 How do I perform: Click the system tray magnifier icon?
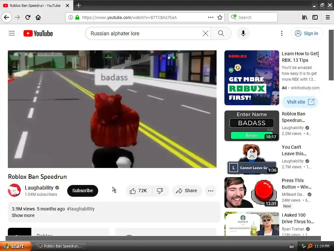pyautogui.click(x=310, y=246)
